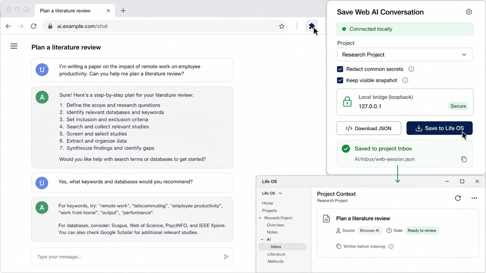Screen dimensions: 486x273
Task: Click the 127.0.0.1 address text
Action: coord(370,106)
